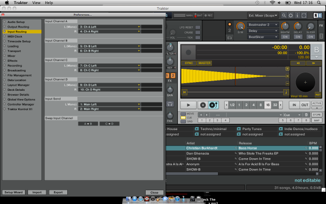Select Audio Setup in preferences list
This screenshot has width=326, height=204.
click(16, 22)
